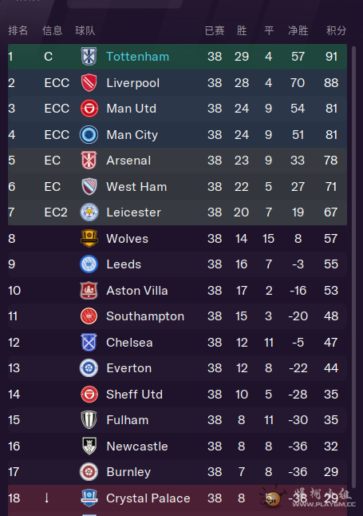This screenshot has width=363, height=516.
Task: Open the Fulham shield badge
Action: pyautogui.click(x=89, y=419)
